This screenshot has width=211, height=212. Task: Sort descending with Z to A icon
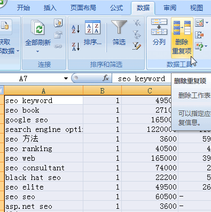point(76,46)
